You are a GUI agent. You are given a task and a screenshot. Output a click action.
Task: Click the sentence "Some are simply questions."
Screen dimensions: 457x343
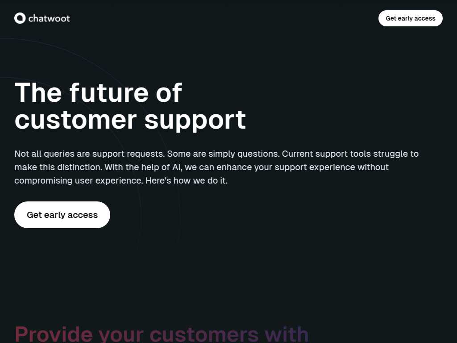pos(223,154)
